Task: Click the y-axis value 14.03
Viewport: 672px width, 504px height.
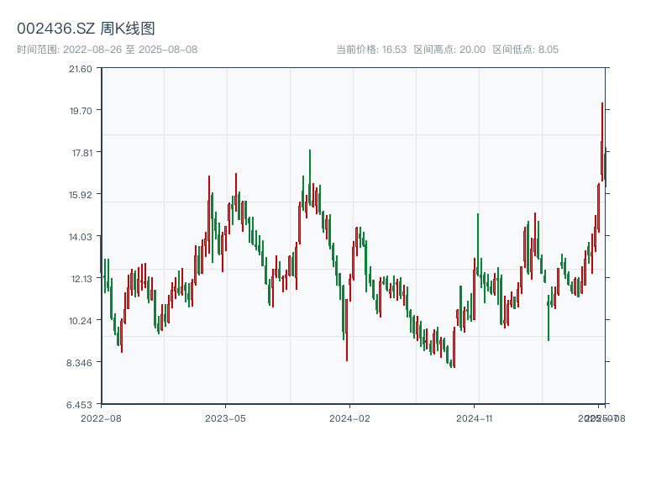Action: tap(81, 237)
